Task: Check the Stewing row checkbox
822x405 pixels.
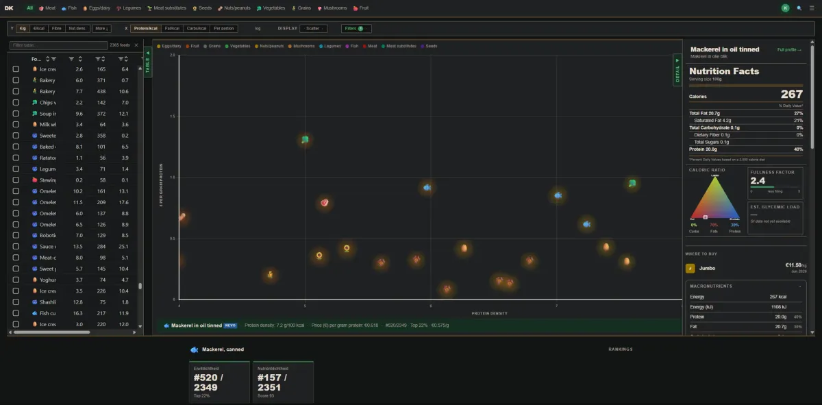Action: [16, 180]
